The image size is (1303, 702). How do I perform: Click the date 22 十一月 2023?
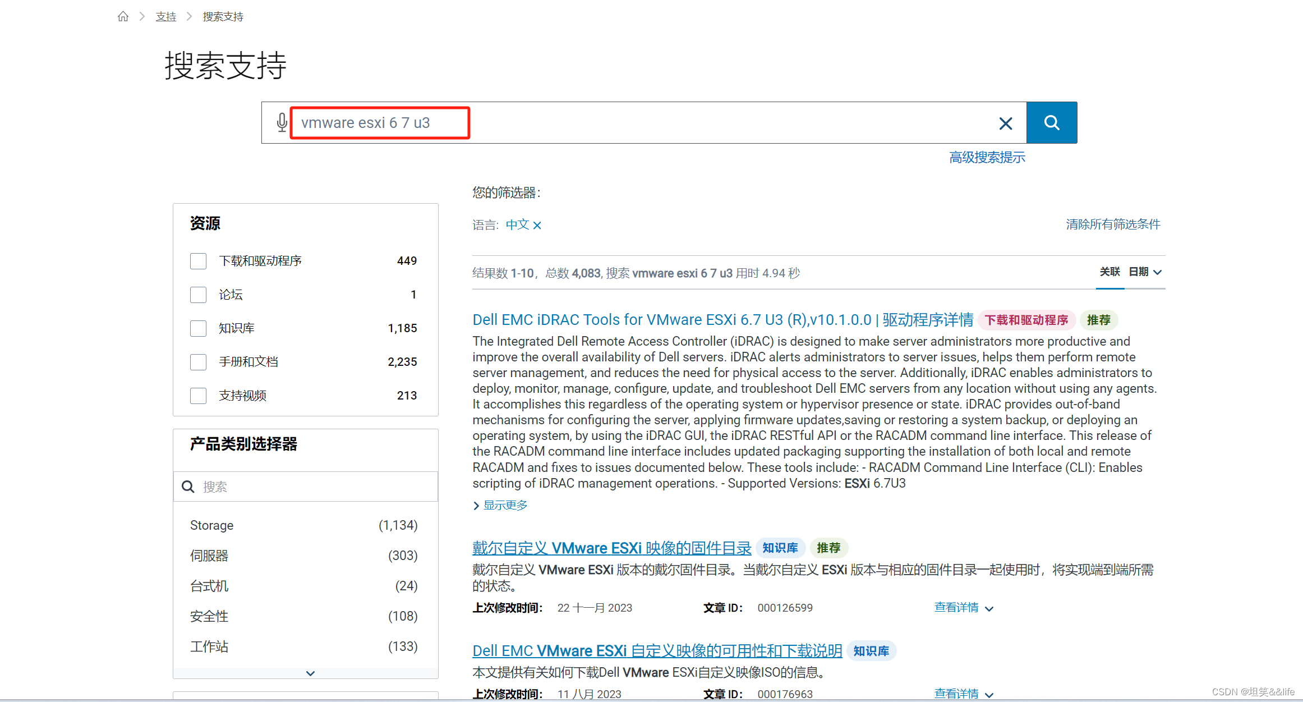(595, 608)
